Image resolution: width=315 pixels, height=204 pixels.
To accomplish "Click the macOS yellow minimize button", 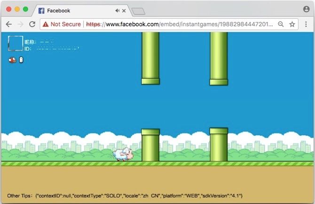I will [17, 9].
